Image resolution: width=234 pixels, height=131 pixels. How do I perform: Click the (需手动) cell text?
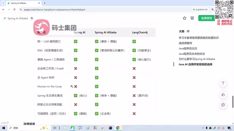pos(143,96)
